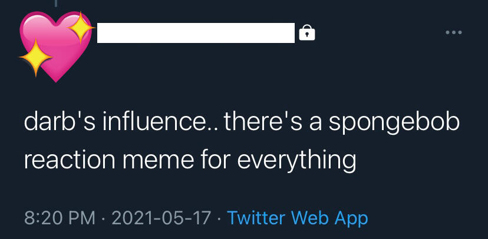The image size is (488, 239).
Task: Click the thread connector line above avatar
Action: pyautogui.click(x=57, y=4)
